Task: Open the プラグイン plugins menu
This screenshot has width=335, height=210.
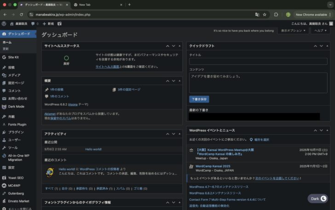Action: pyautogui.click(x=16, y=132)
